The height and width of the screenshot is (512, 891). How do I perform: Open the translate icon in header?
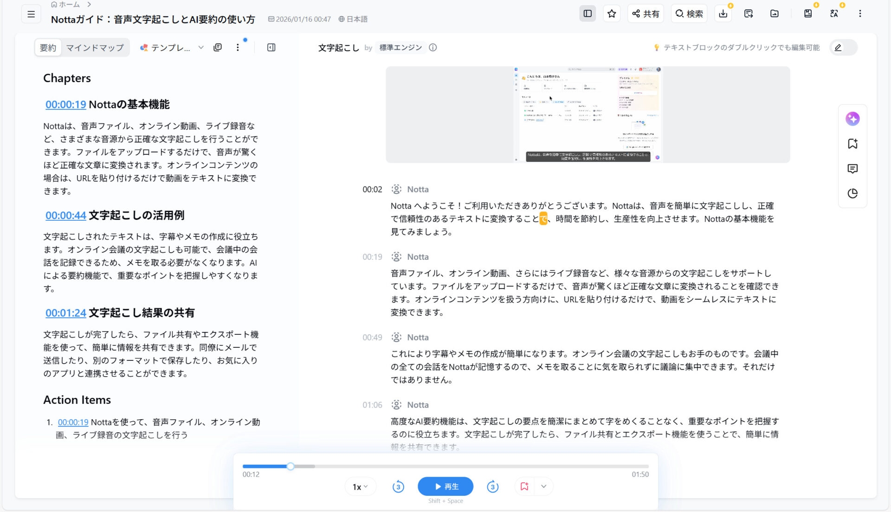(834, 13)
